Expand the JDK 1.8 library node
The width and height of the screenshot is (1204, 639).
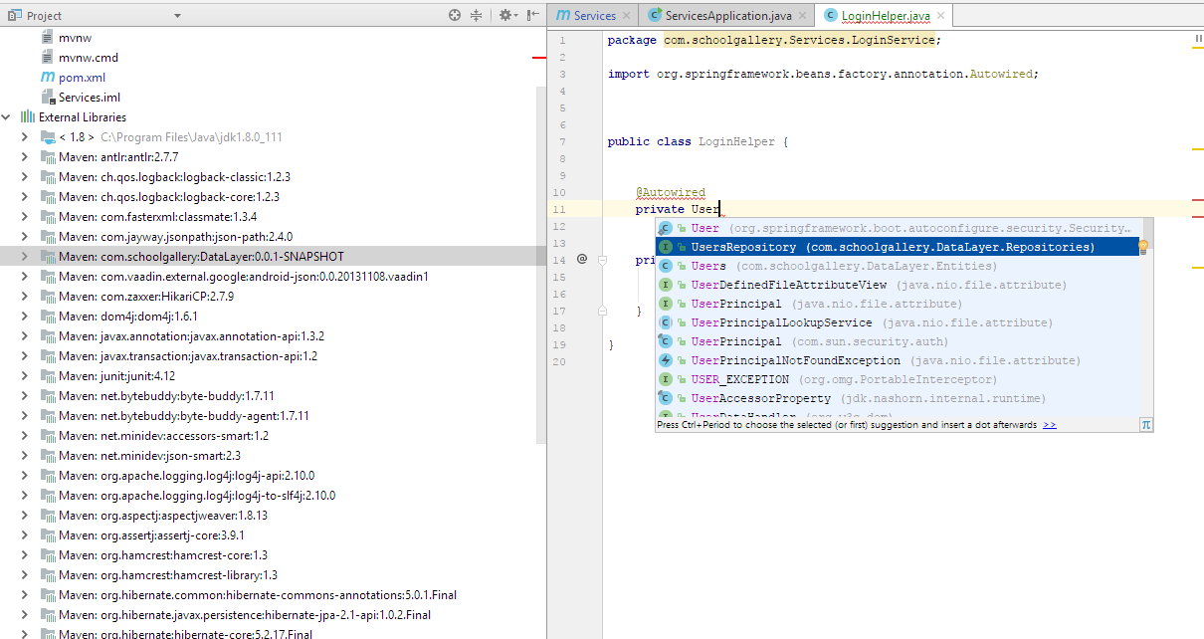coord(25,137)
